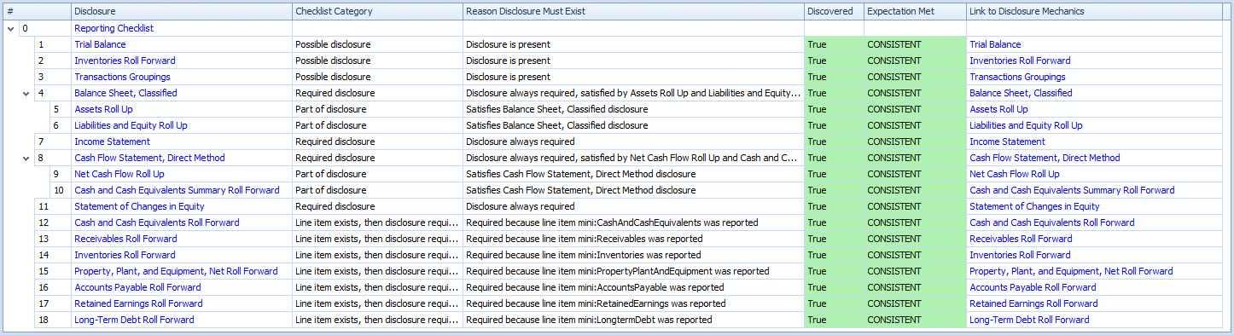The image size is (1234, 335).
Task: Open Assets Roll Up in the Disclosure column
Action: (x=103, y=109)
